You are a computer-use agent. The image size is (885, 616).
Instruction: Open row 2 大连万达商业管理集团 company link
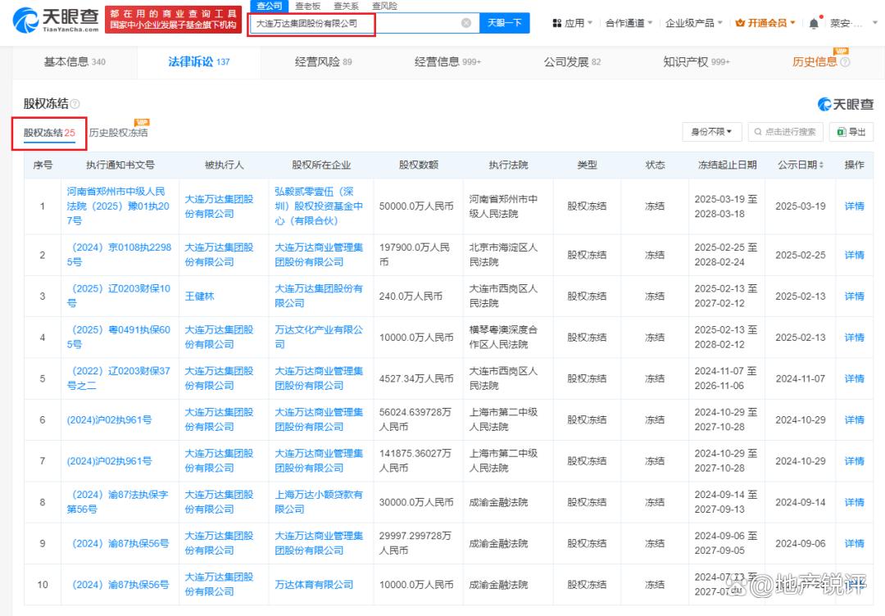click(319, 255)
